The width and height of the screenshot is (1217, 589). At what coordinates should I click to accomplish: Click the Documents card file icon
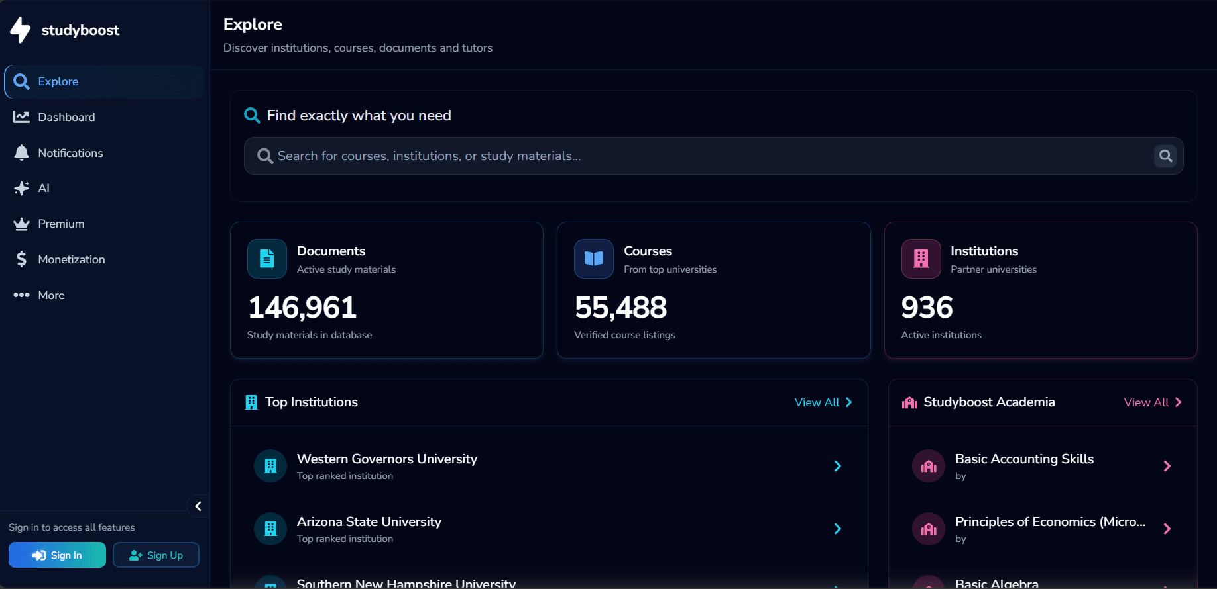tap(267, 259)
